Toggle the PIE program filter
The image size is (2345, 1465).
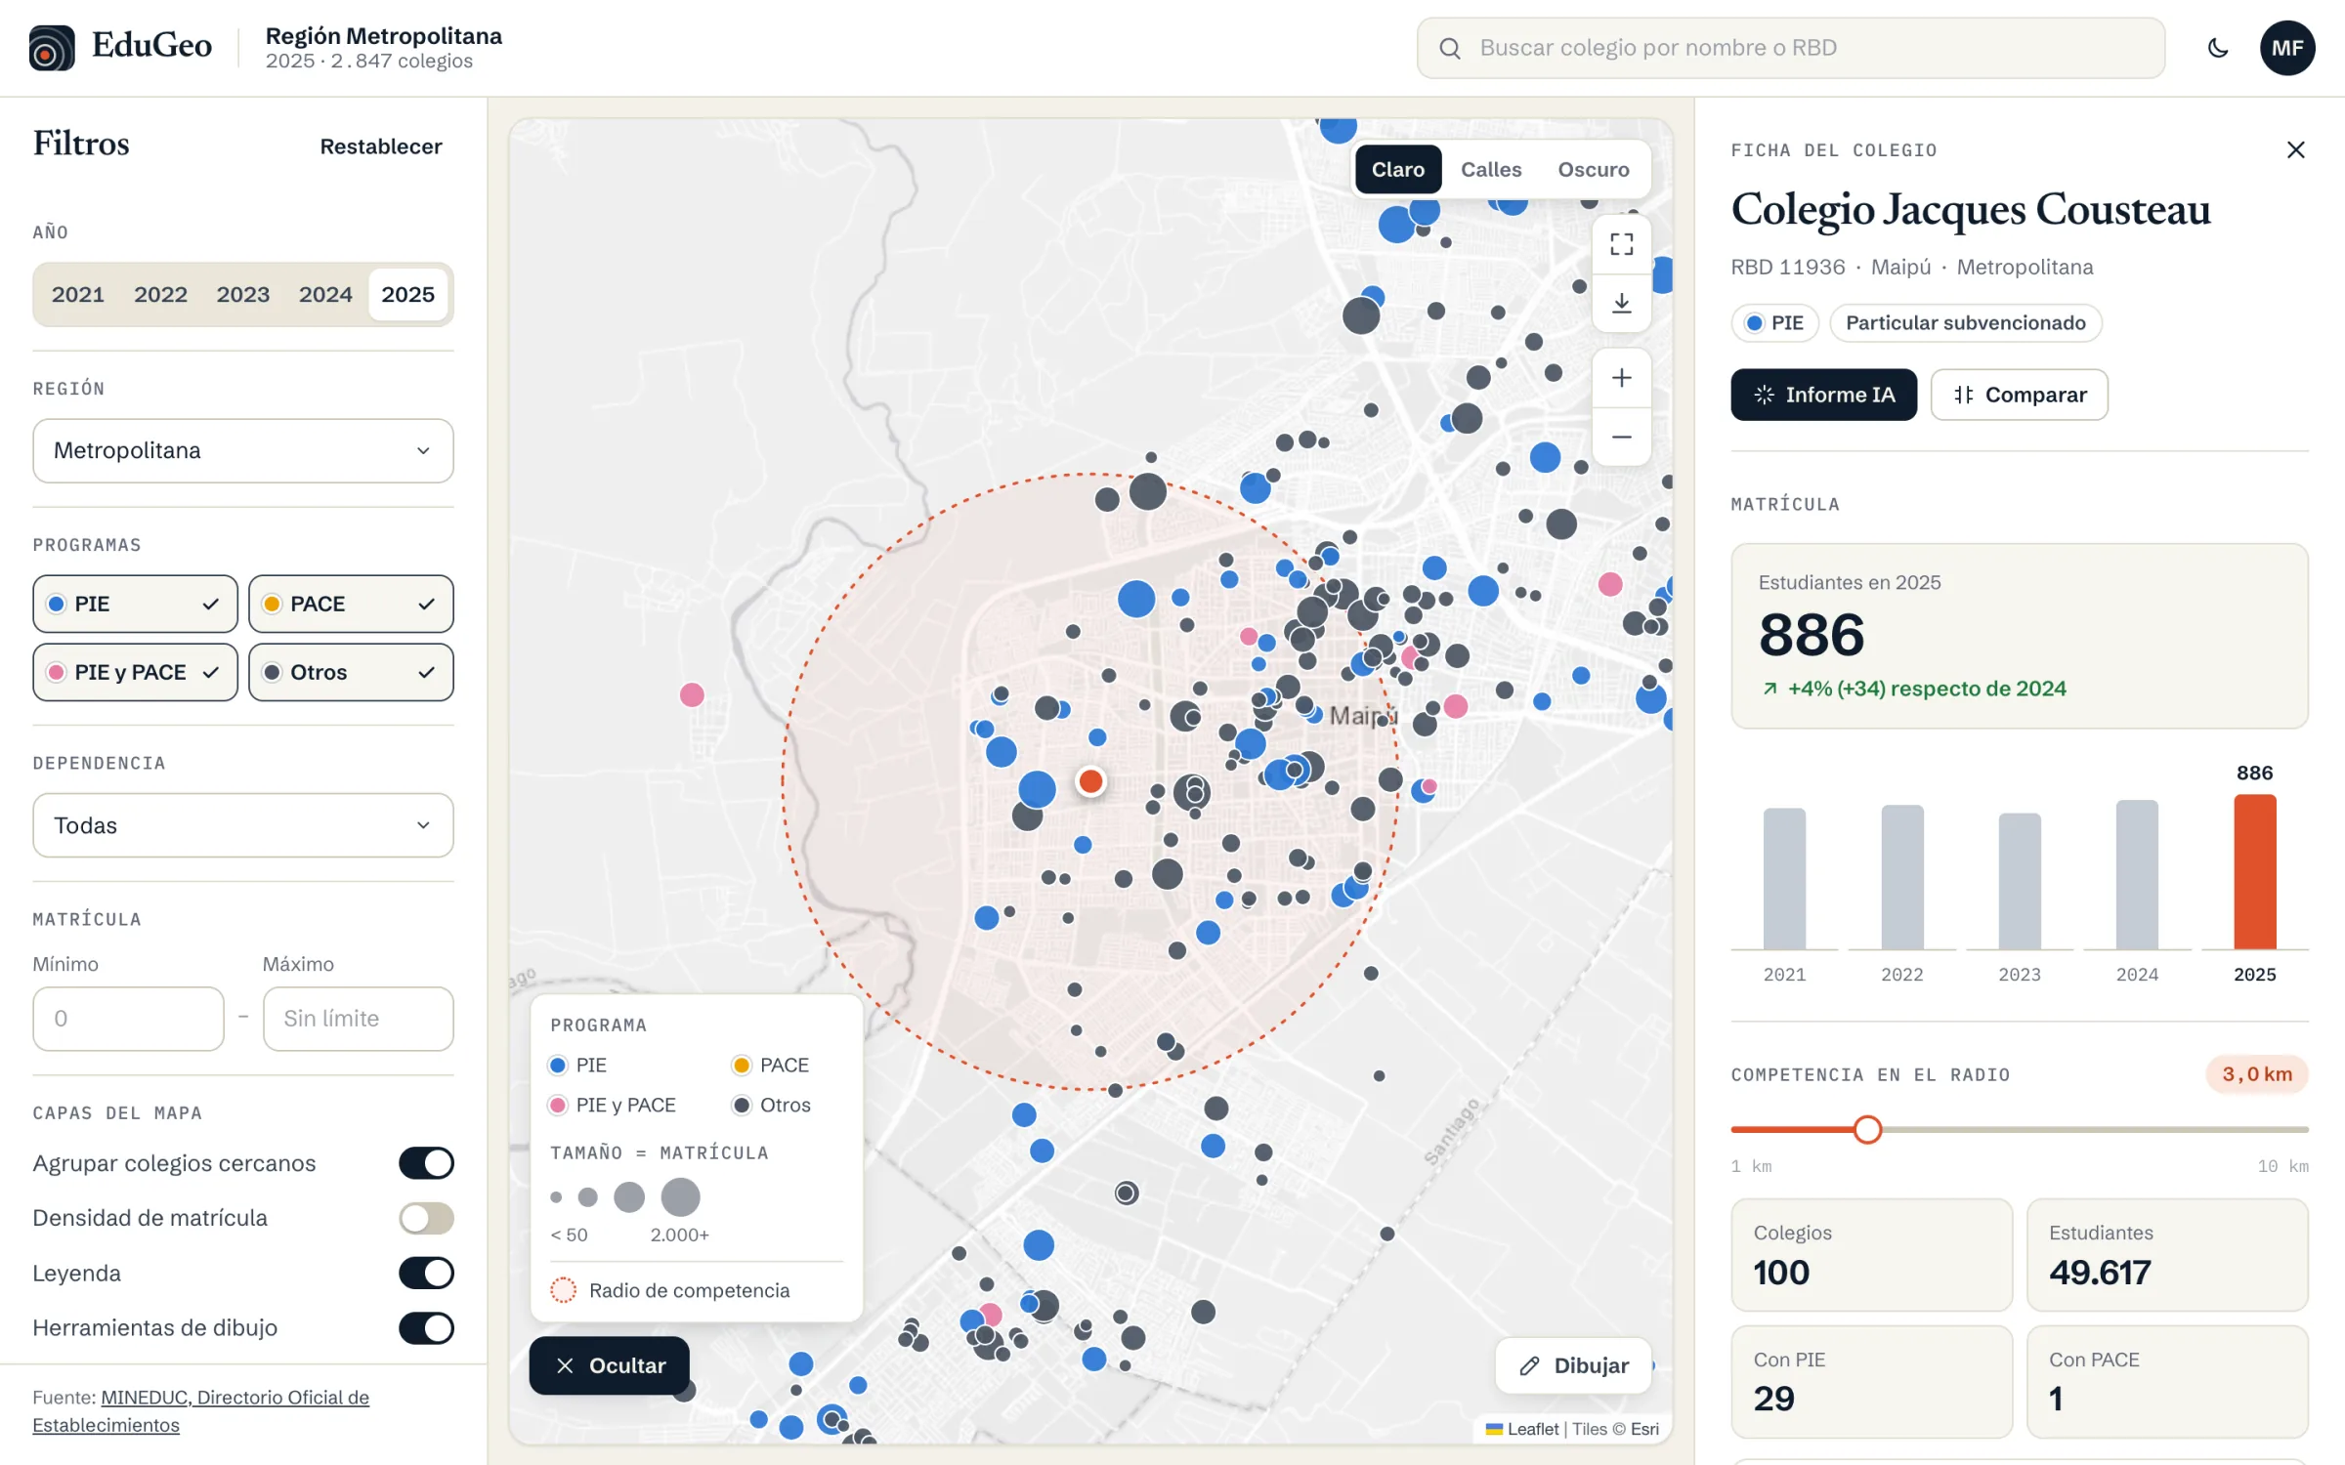pos(135,604)
